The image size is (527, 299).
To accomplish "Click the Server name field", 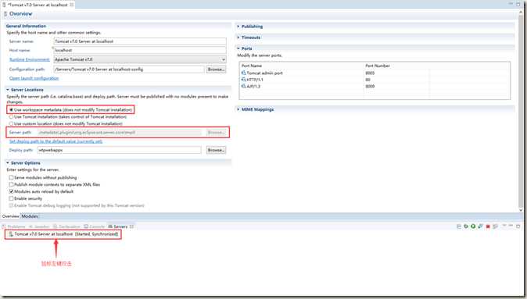I will [140, 41].
